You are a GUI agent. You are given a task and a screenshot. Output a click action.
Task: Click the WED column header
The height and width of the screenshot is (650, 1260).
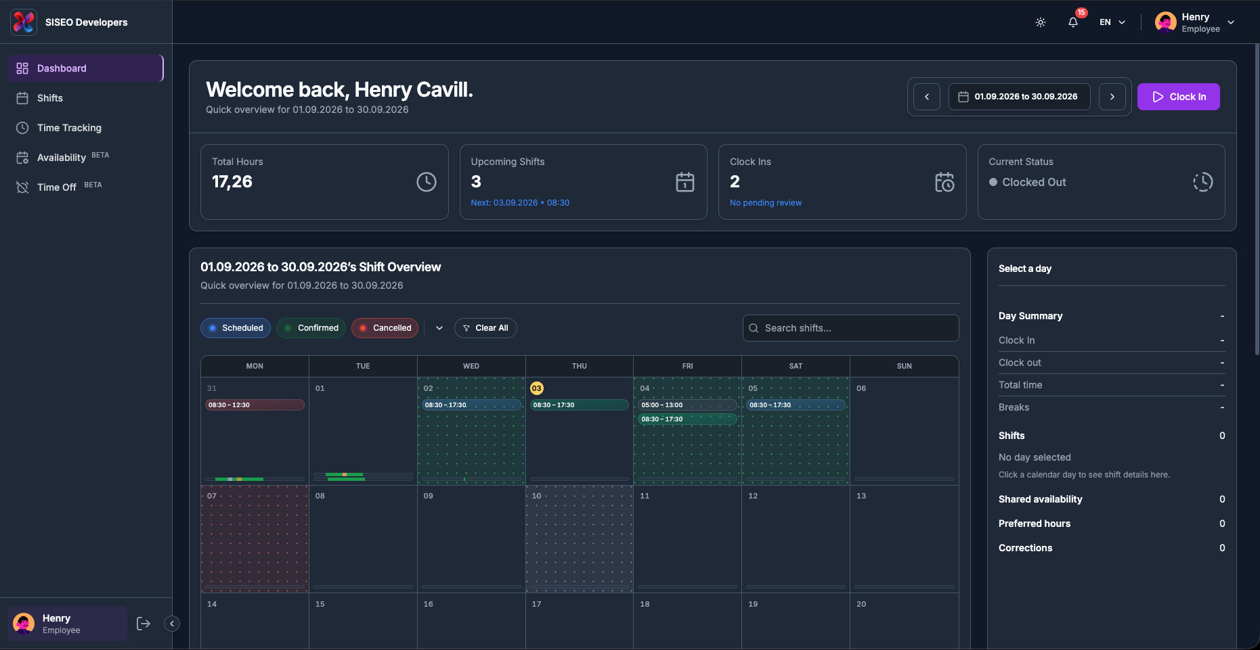[471, 366]
